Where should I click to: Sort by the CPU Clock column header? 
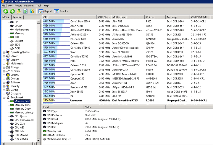pyautogui.click(x=104, y=17)
